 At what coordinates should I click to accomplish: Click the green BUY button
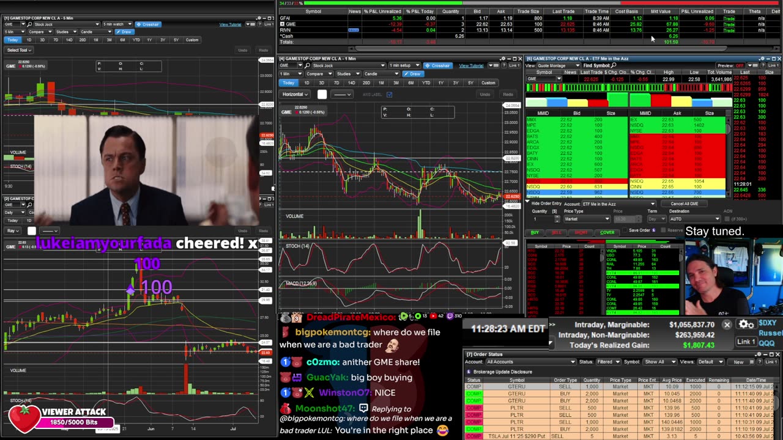coord(535,232)
